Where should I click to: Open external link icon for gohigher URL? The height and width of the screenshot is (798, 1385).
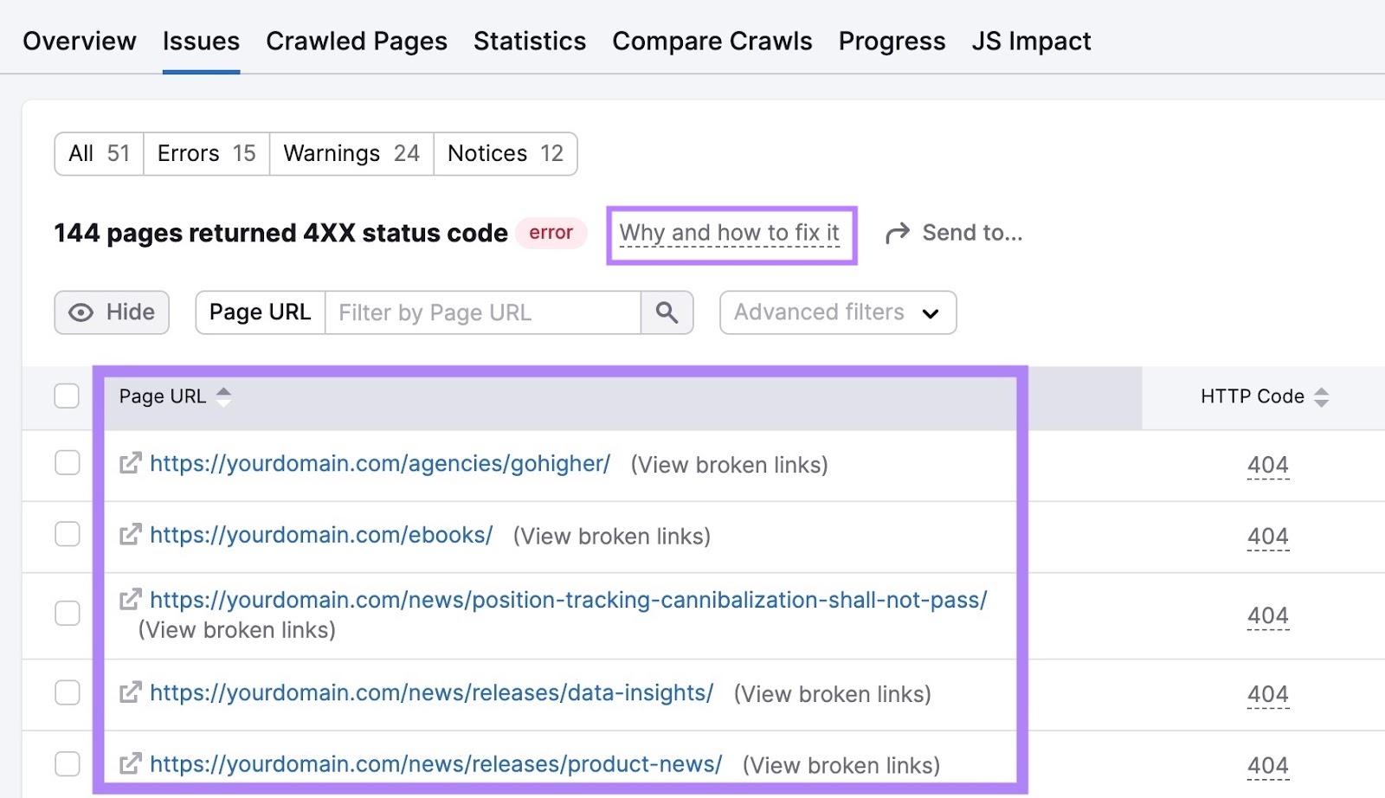(x=130, y=464)
